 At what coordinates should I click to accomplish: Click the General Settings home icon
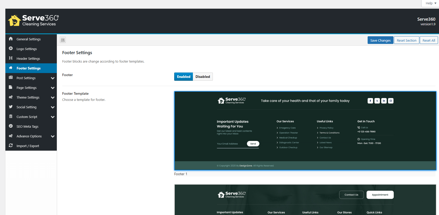click(x=11, y=39)
